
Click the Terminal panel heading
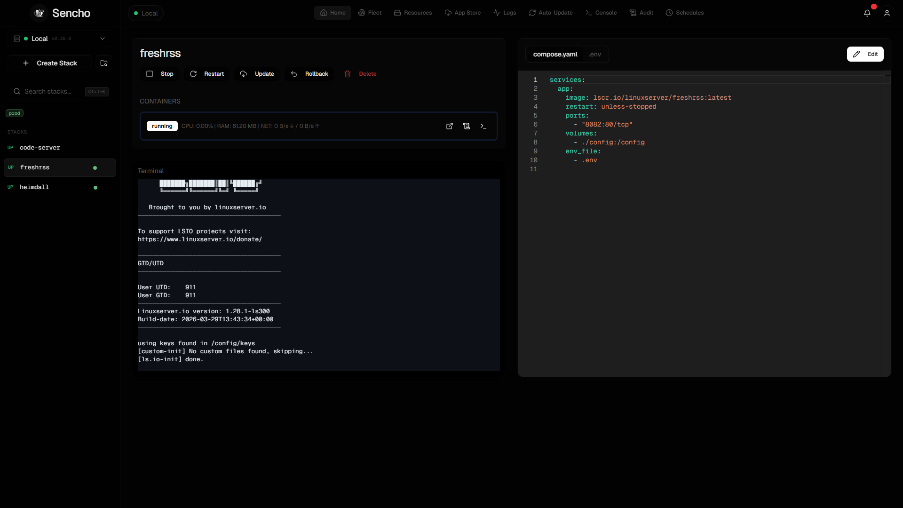[x=151, y=171]
